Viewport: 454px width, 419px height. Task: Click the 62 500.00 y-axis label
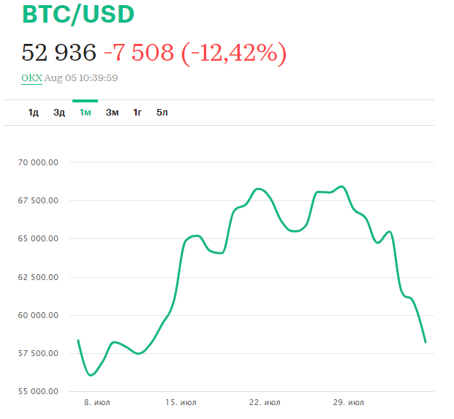[x=37, y=277]
